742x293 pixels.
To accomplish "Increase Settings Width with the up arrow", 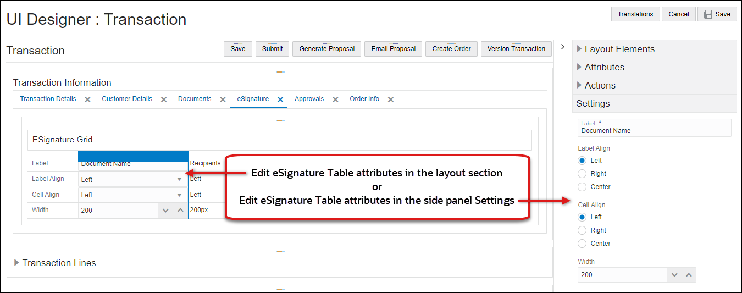I will (x=689, y=275).
